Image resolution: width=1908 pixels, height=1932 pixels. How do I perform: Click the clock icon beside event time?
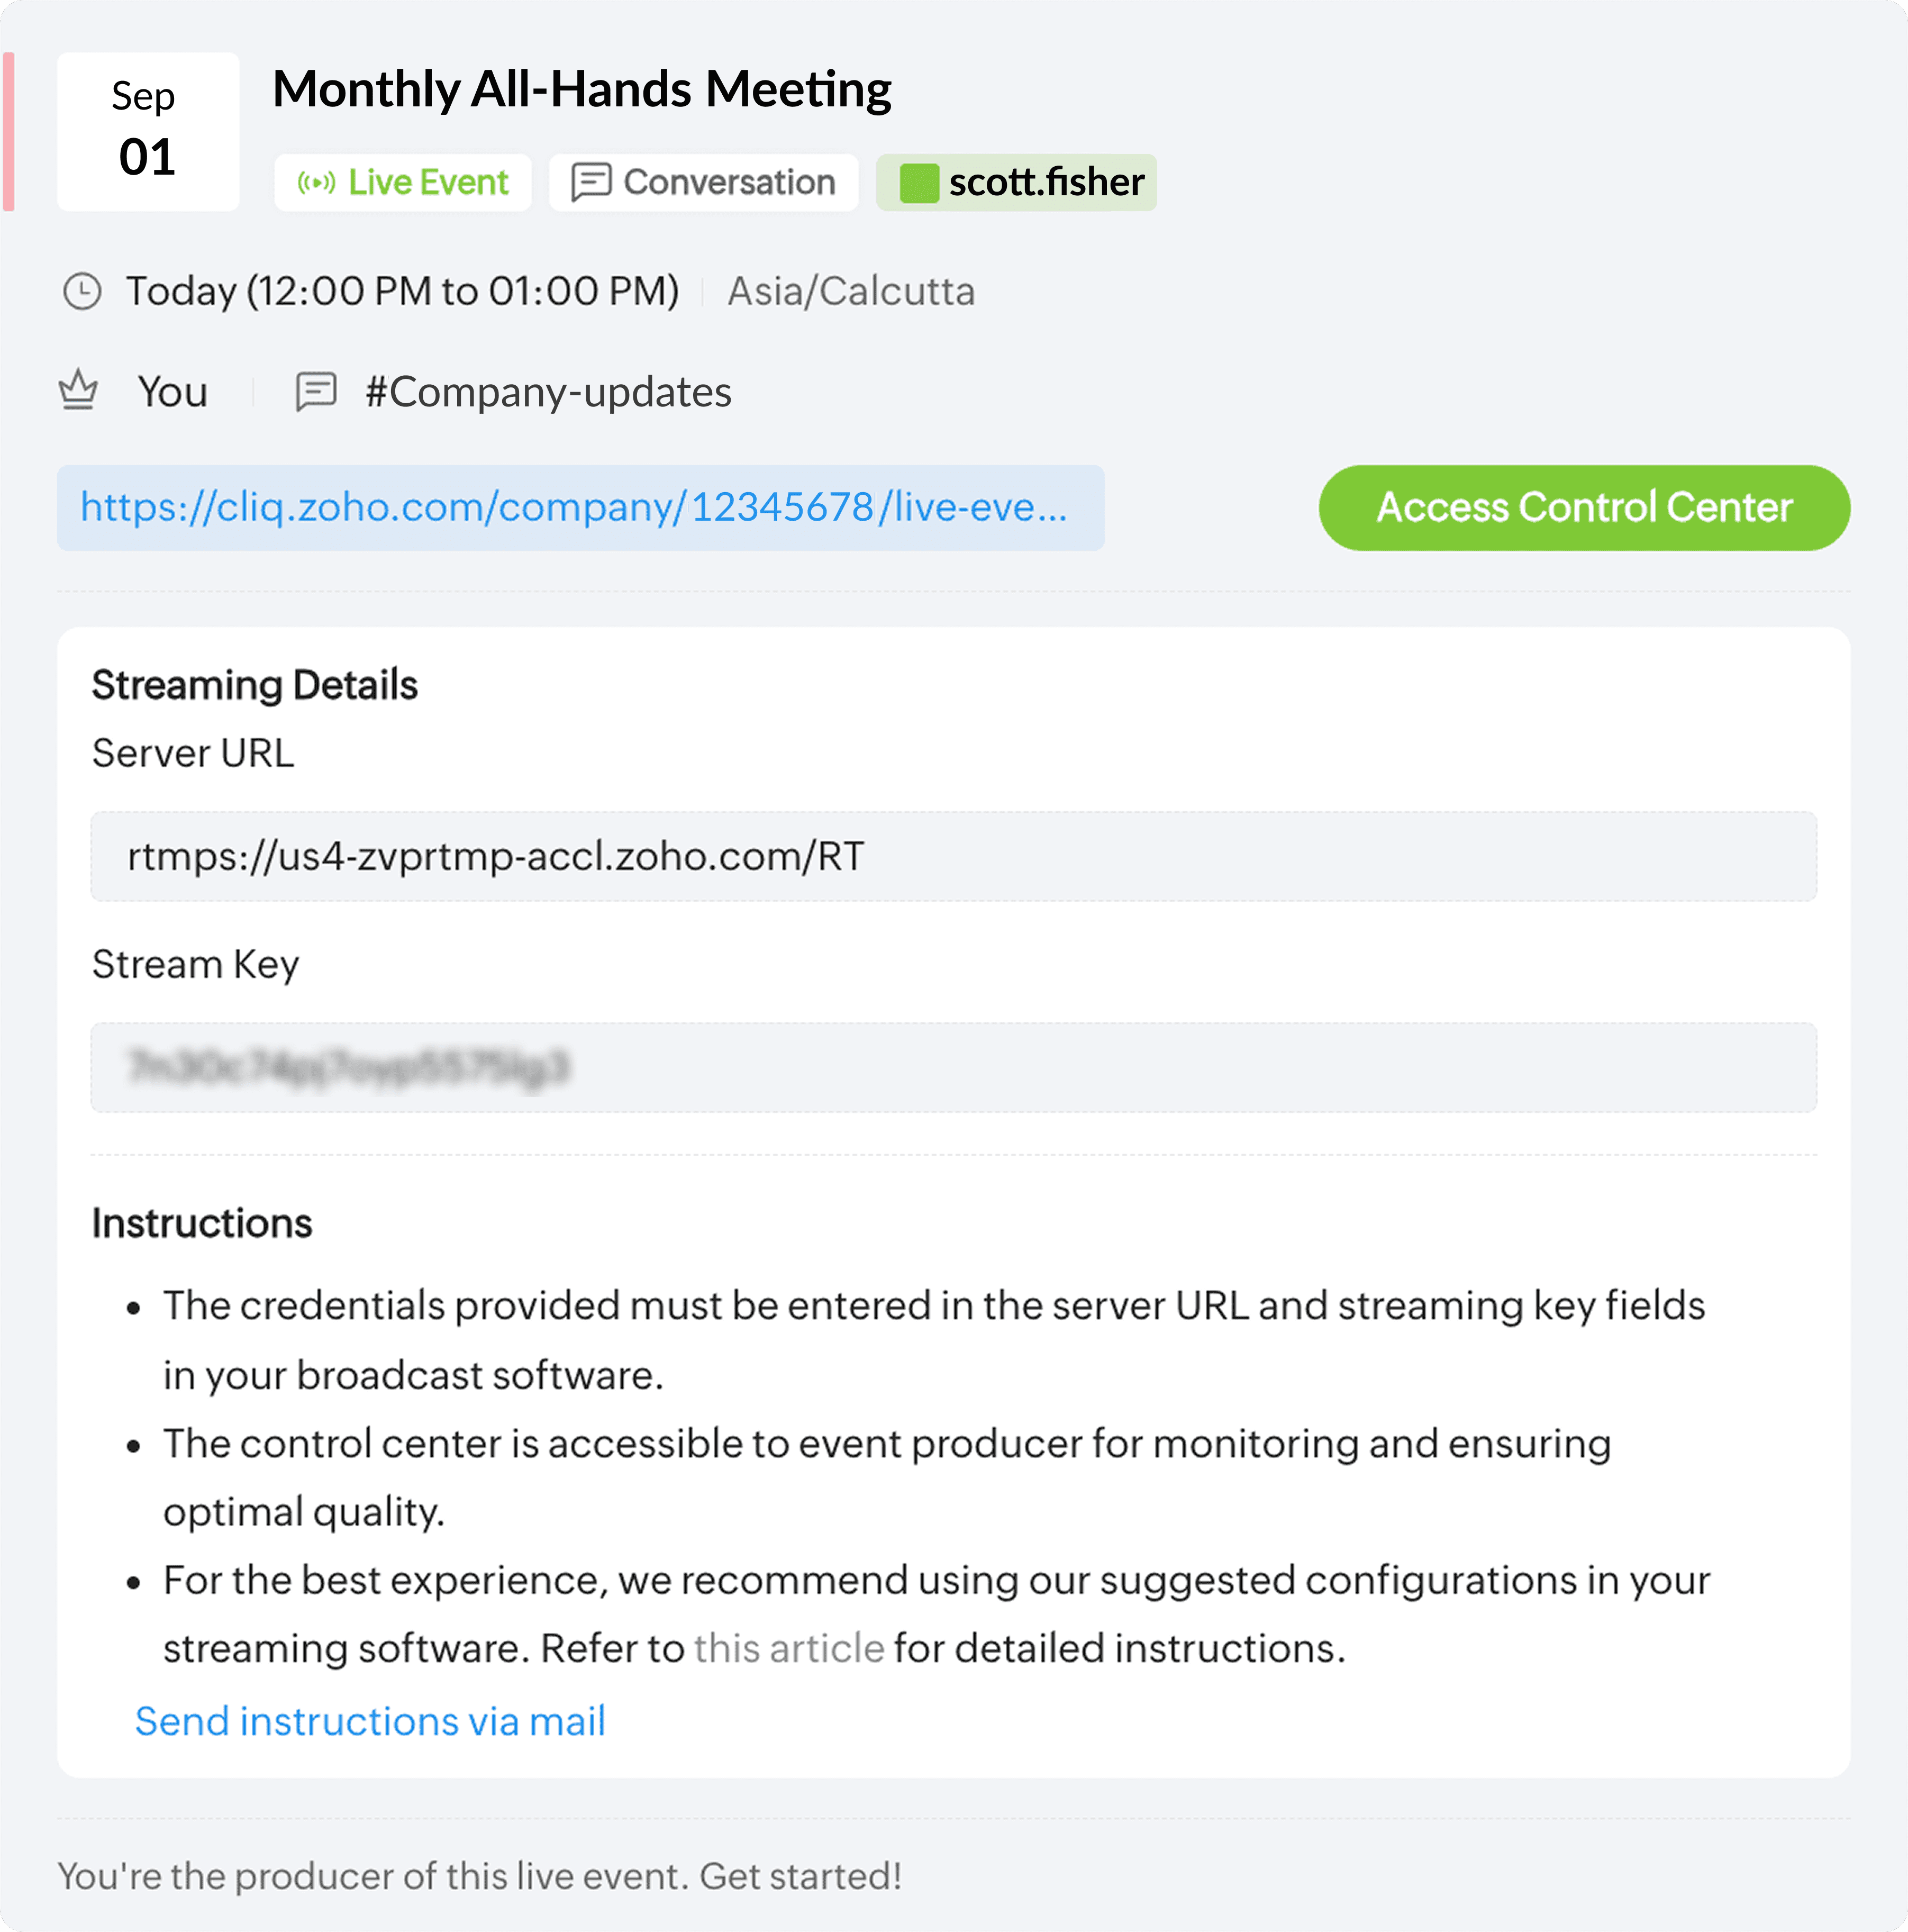[x=82, y=292]
